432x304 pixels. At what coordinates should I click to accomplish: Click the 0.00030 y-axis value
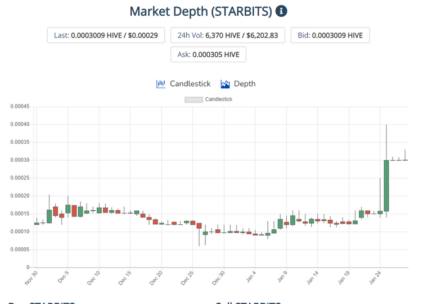20,160
